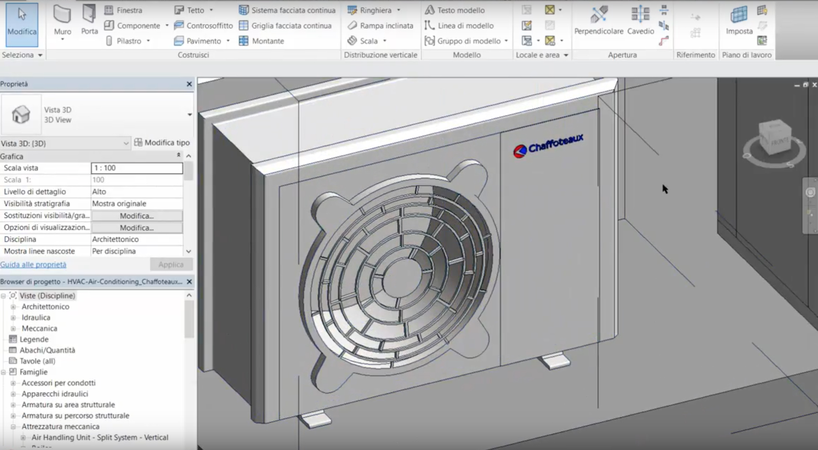Select the Modifica tool
This screenshot has height=450, width=818.
click(x=22, y=24)
